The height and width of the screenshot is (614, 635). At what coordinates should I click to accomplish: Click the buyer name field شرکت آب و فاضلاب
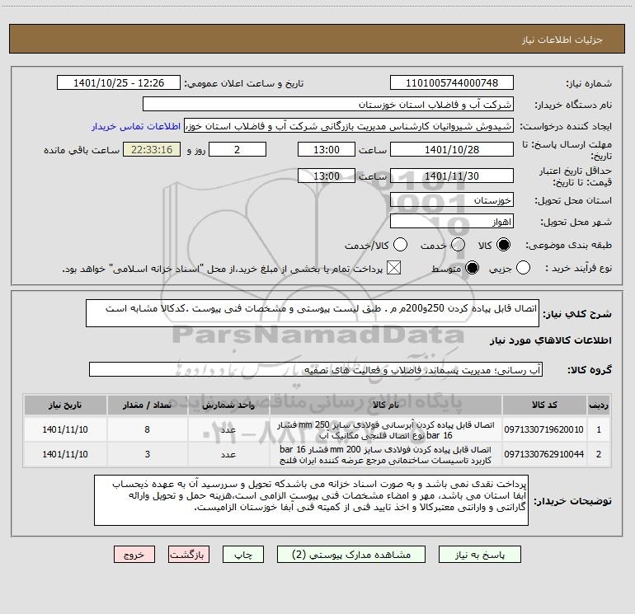328,104
